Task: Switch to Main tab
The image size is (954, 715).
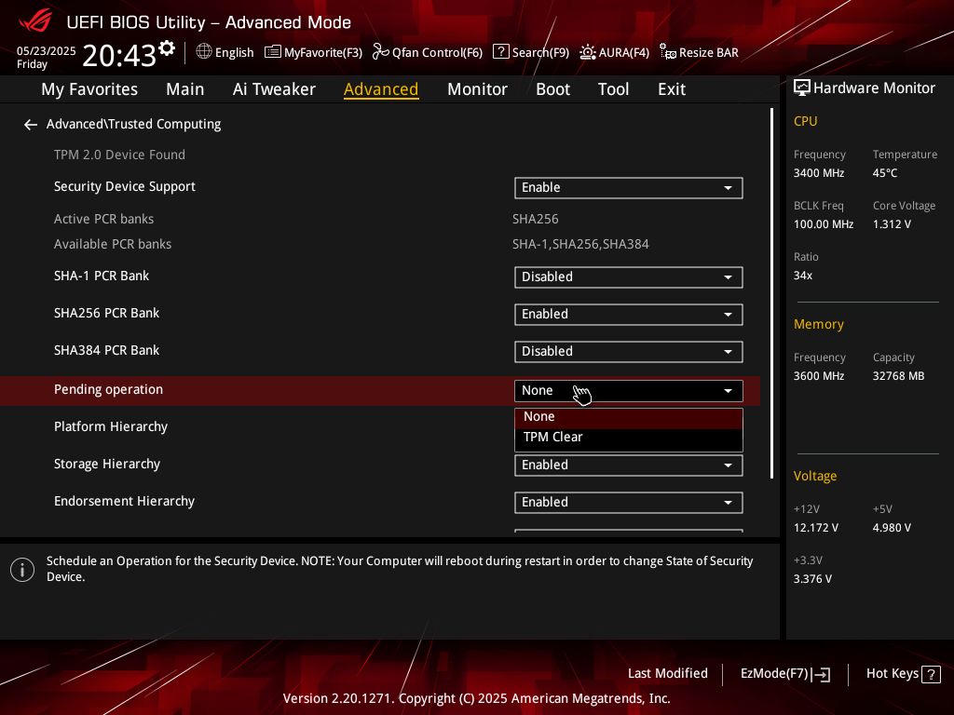Action: tap(185, 89)
